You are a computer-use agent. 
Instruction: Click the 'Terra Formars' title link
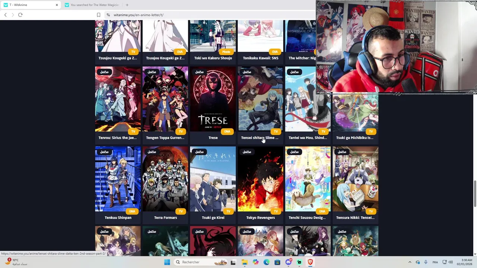tap(165, 218)
